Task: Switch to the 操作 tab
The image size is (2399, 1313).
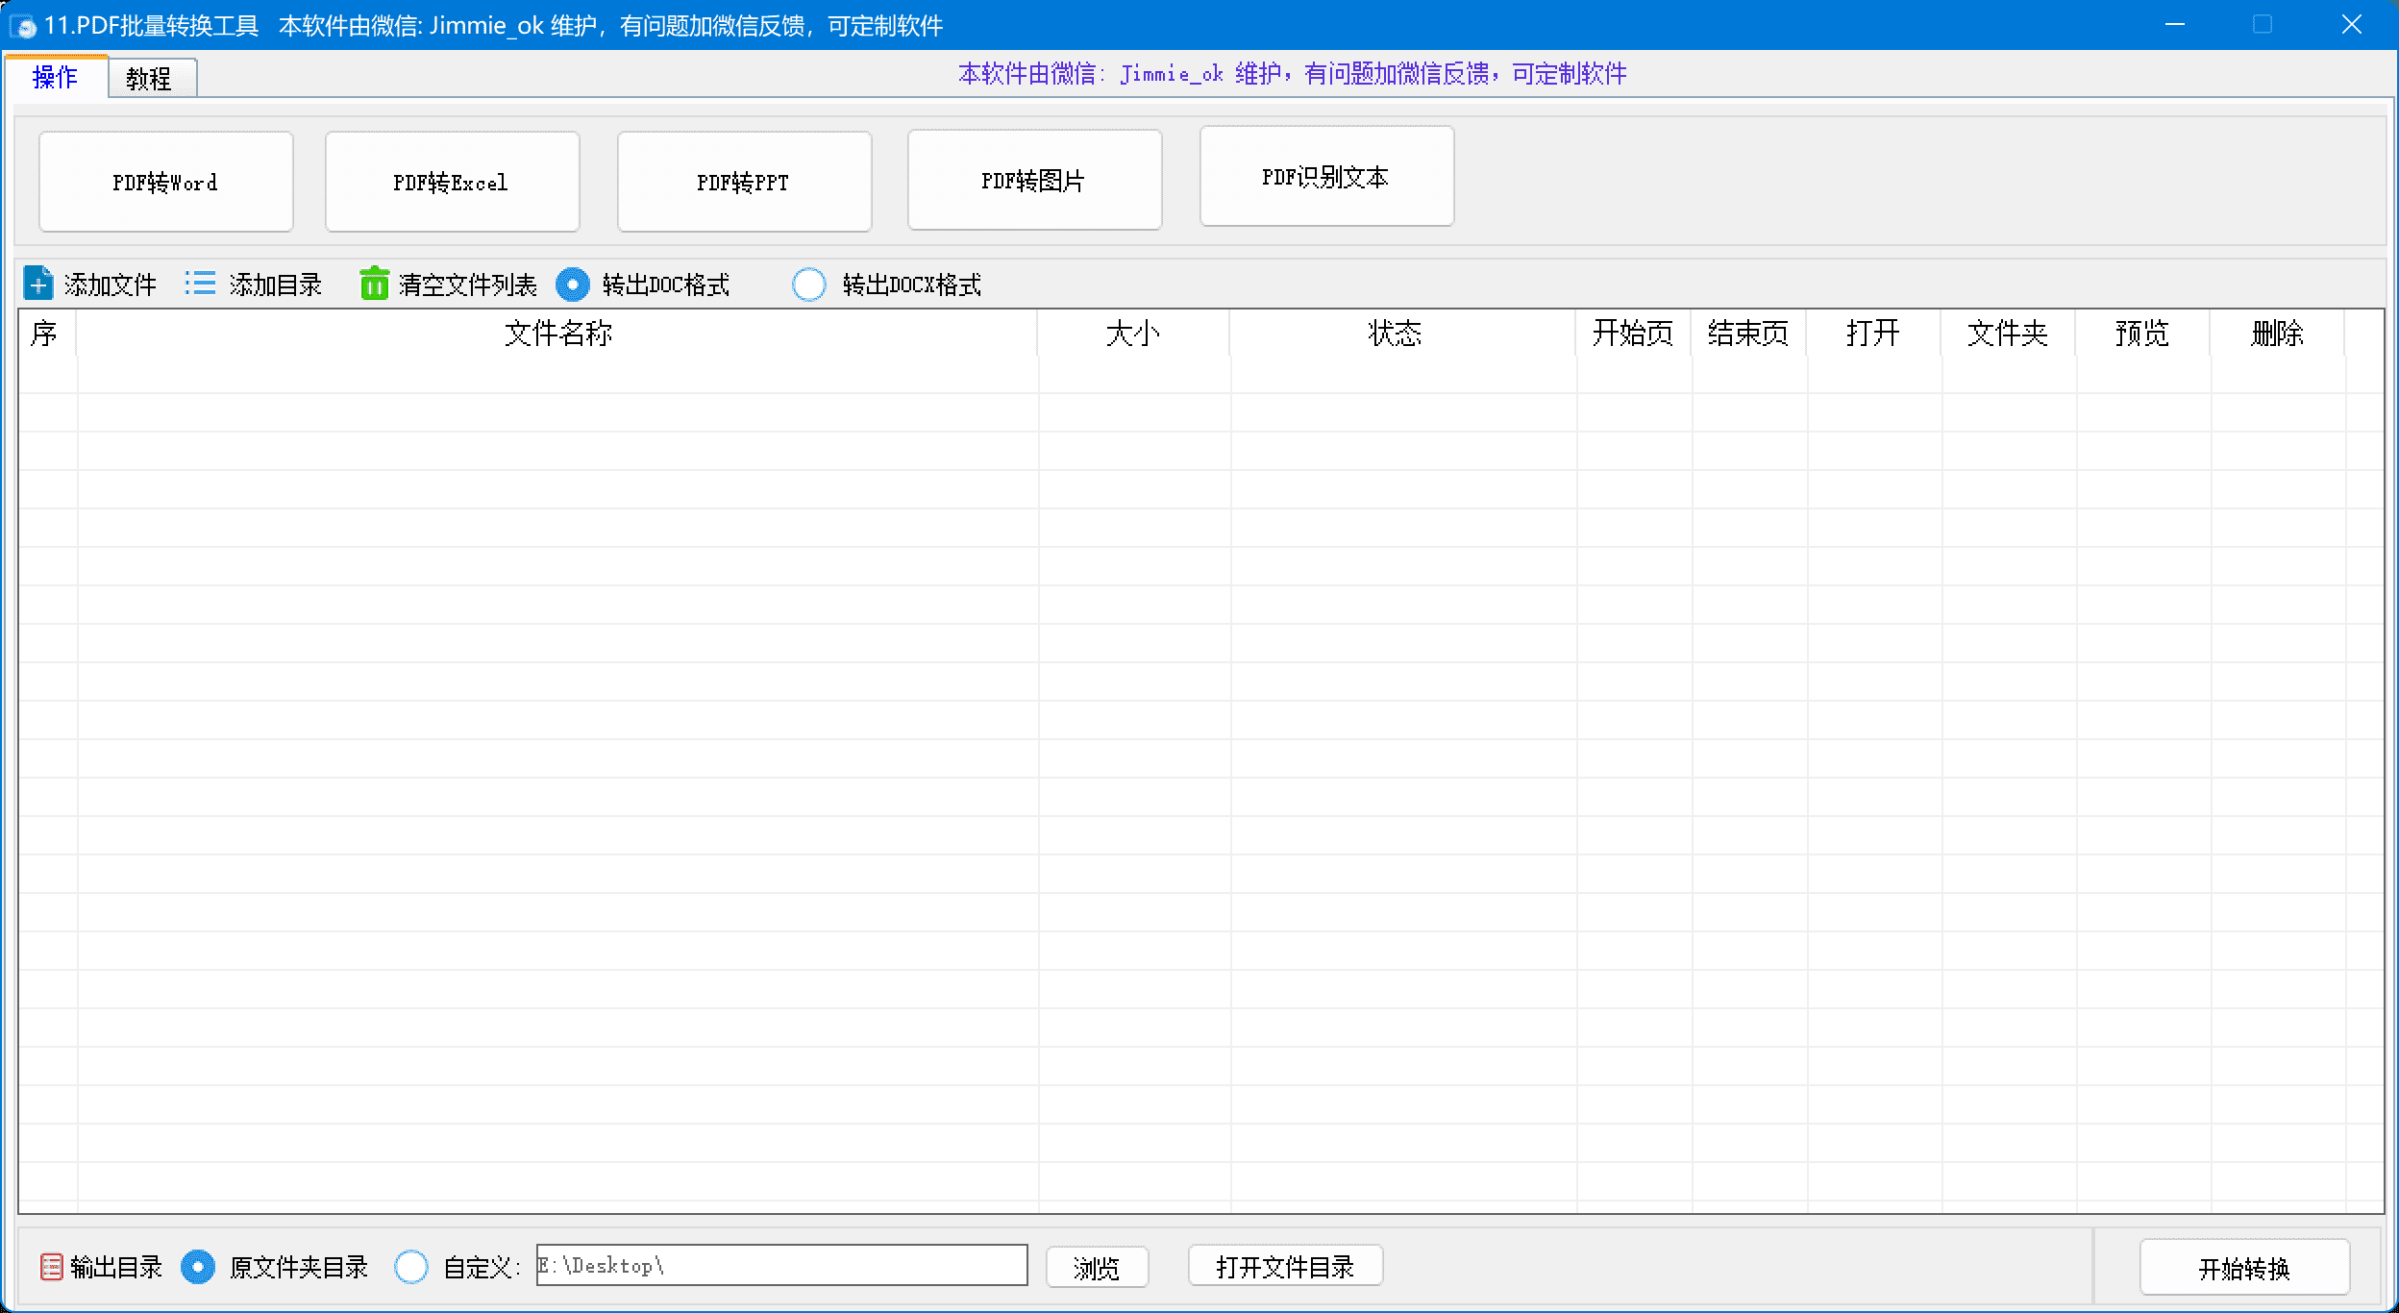Action: tap(56, 77)
